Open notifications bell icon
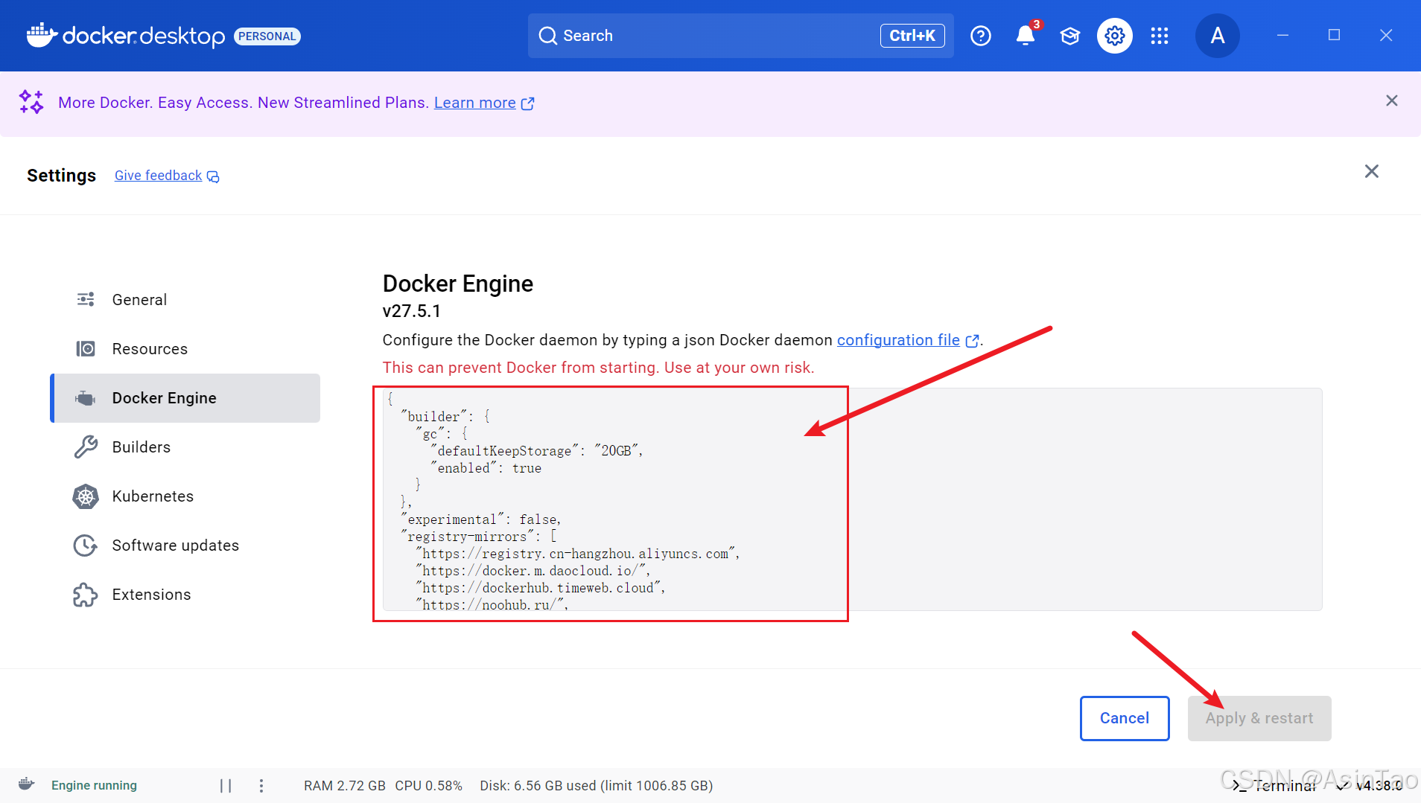The image size is (1421, 803). tap(1026, 36)
